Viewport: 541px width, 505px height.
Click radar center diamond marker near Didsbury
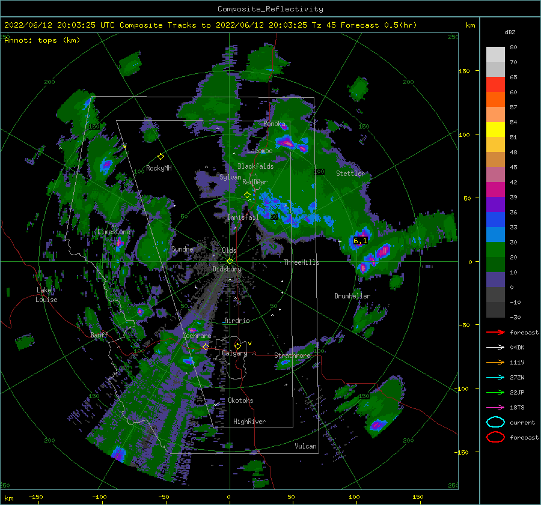230,261
